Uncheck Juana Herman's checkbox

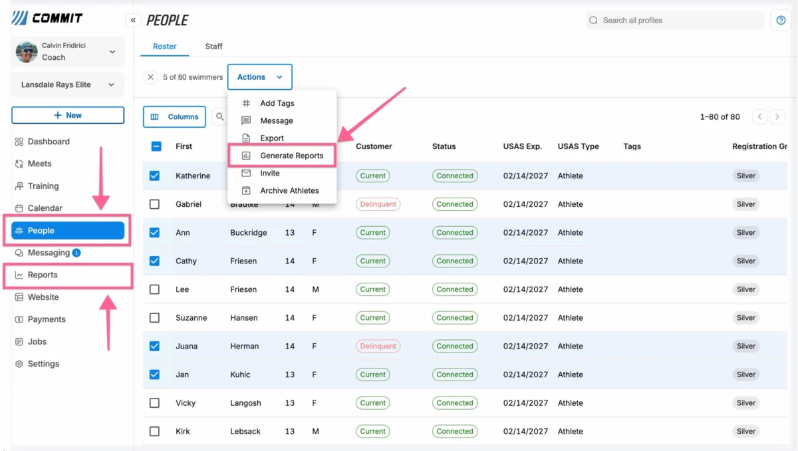[x=154, y=346]
